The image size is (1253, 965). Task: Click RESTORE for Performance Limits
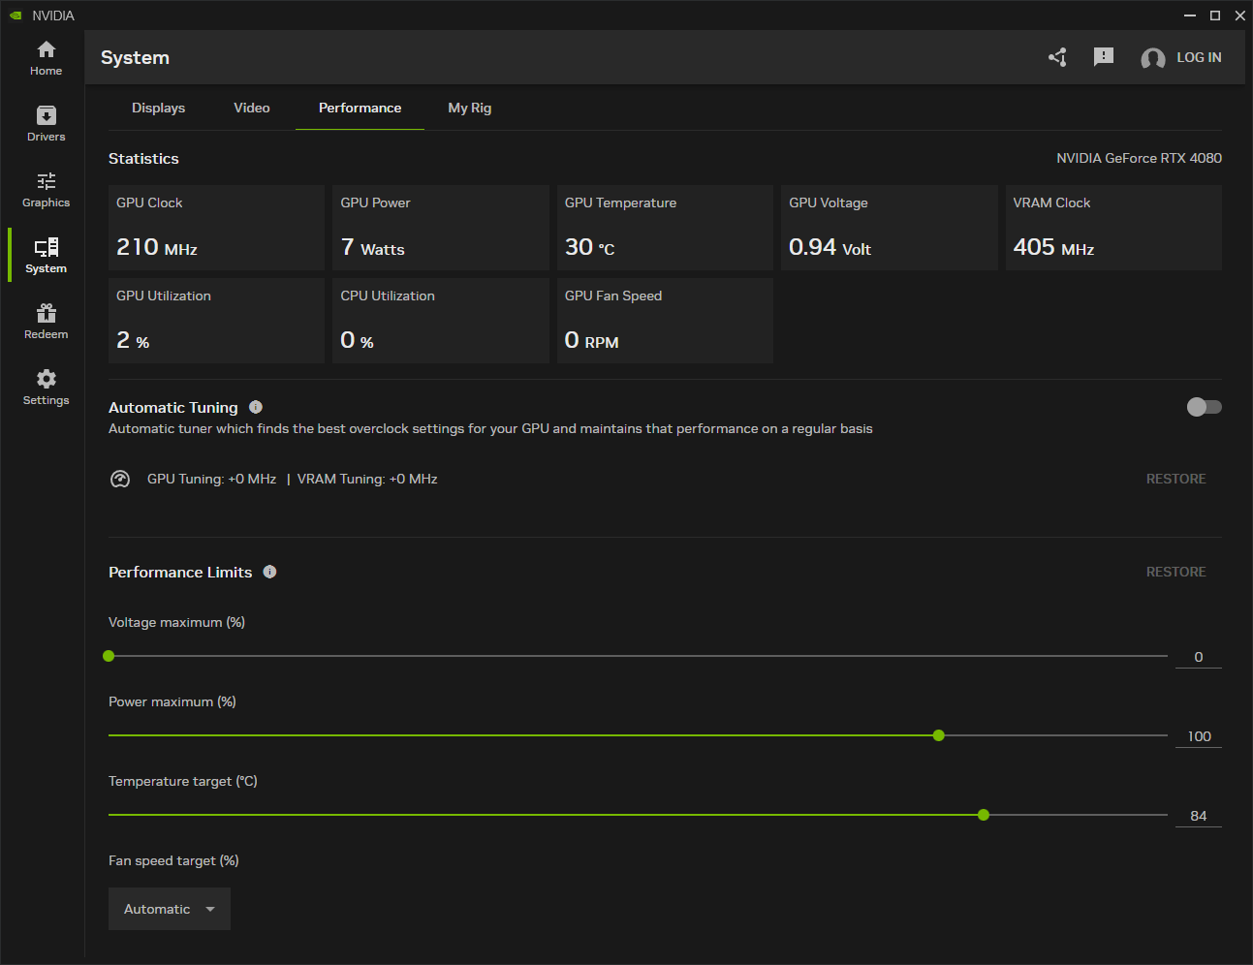pos(1176,572)
